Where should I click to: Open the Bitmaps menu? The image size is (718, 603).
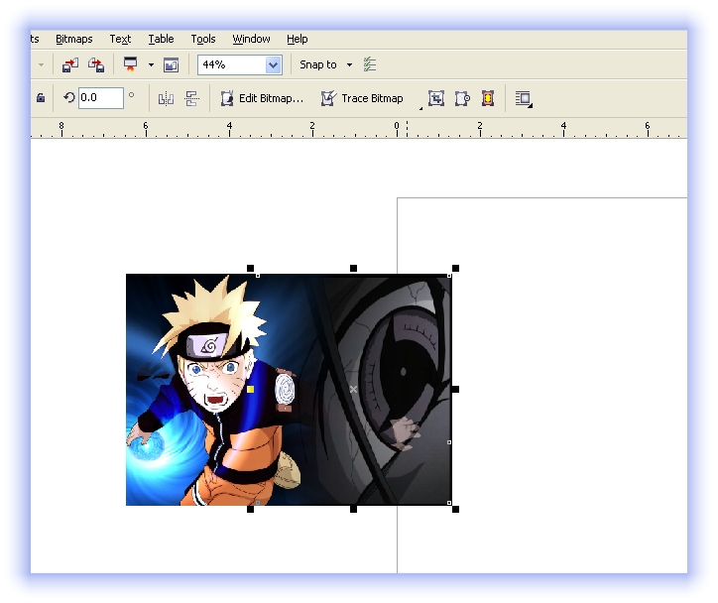(x=73, y=39)
